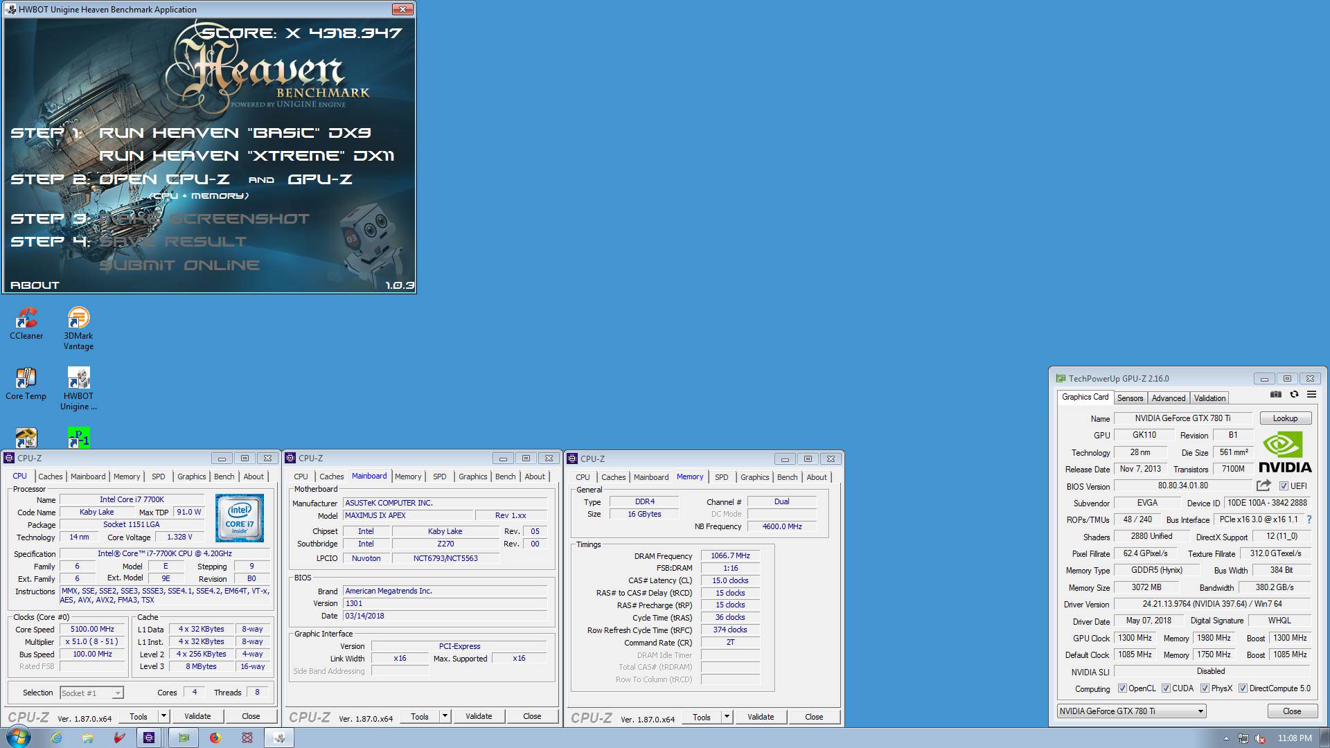This screenshot has width=1330, height=748.
Task: Open About tab in the Mainboard CPU-Z window
Action: coord(535,477)
